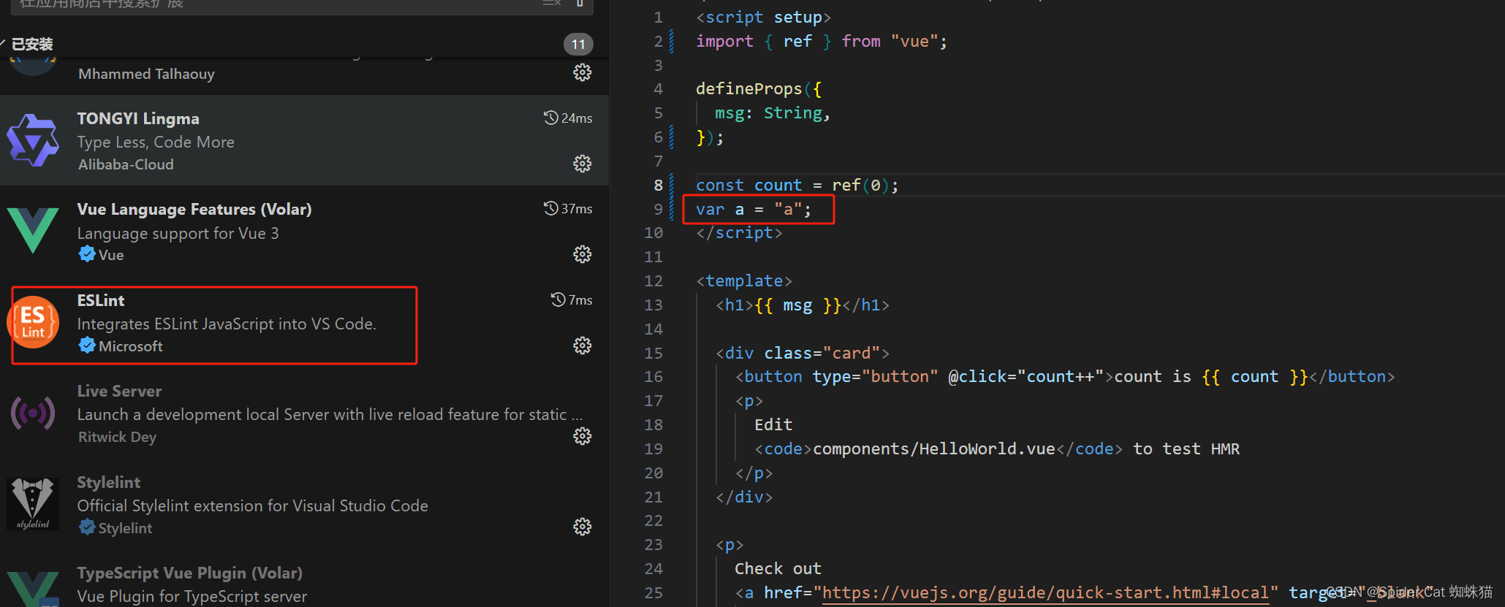Click Volar activation time 37ms icon
This screenshot has width=1505, height=607.
coord(551,208)
